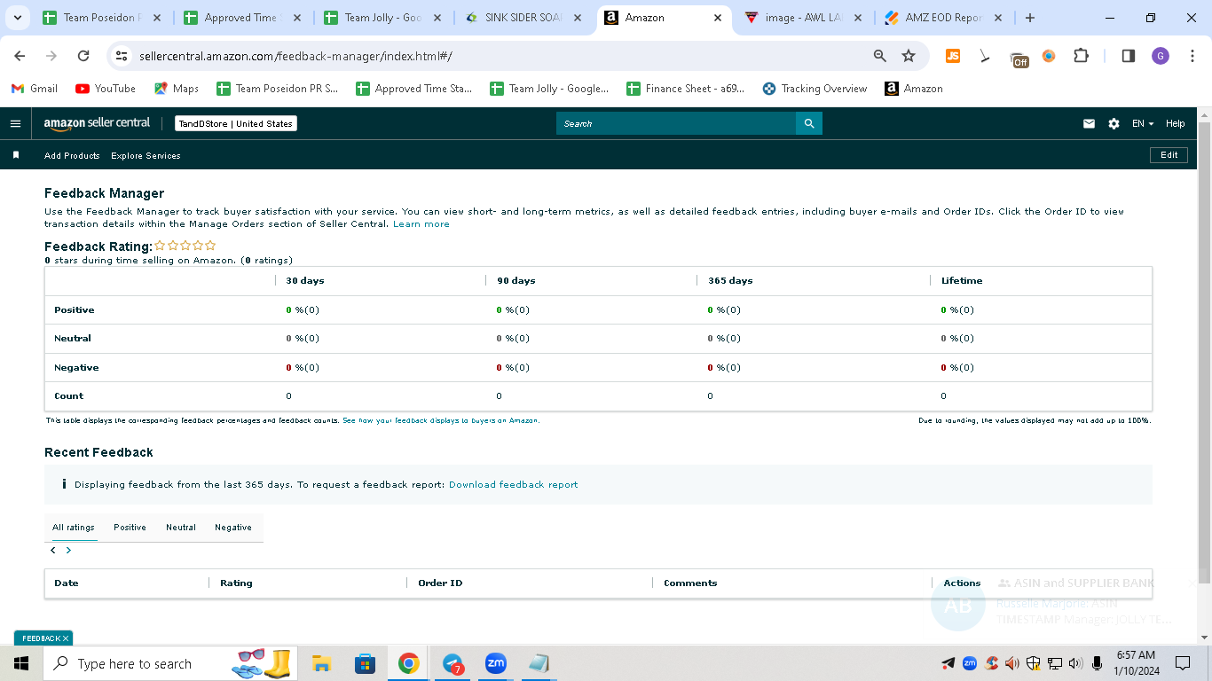This screenshot has width=1212, height=681.
Task: Open Telegram from the taskbar
Action: (x=453, y=663)
